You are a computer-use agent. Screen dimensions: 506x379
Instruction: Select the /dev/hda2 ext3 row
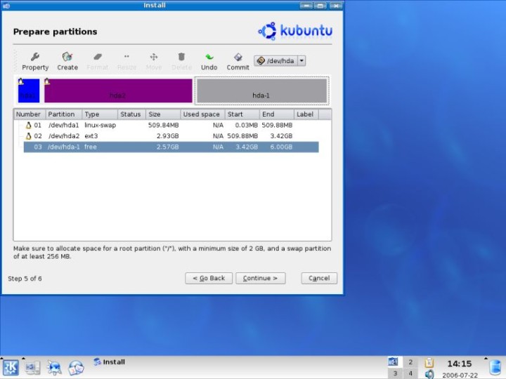[171, 136]
